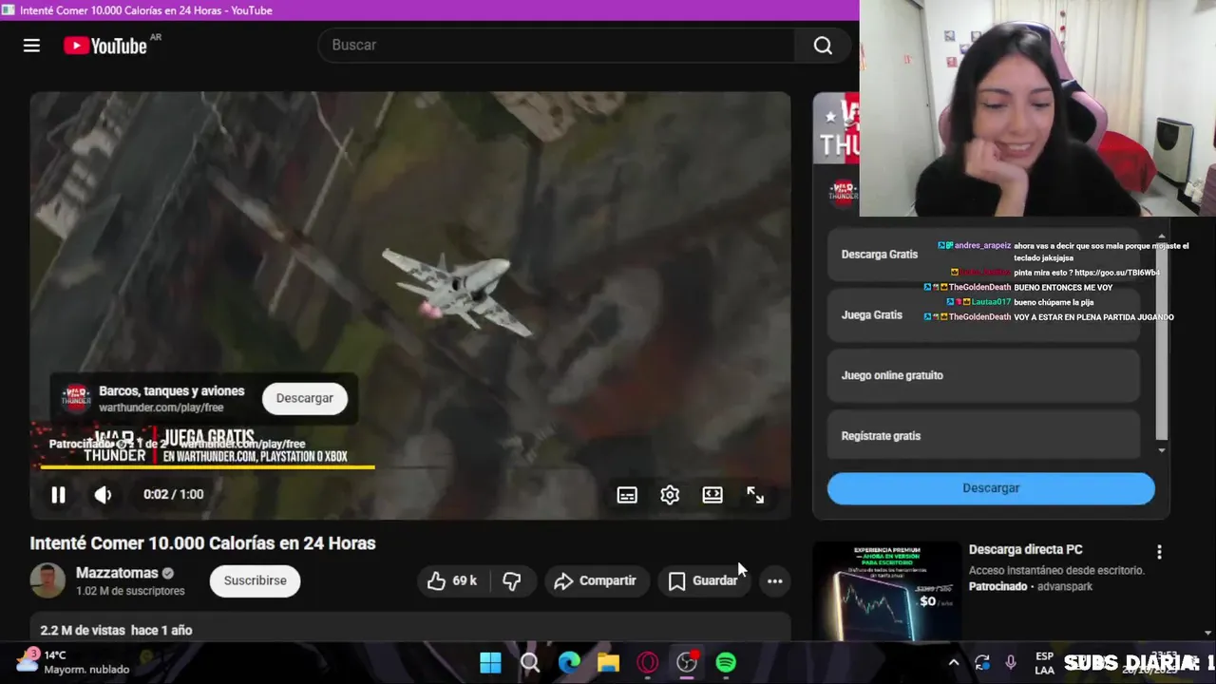This screenshot has width=1216, height=684.
Task: Open the goo.su link in chat overlay
Action: tap(1116, 273)
